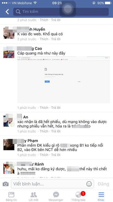
Task: Reply to the Cáp quang comment
Action: [56, 108]
